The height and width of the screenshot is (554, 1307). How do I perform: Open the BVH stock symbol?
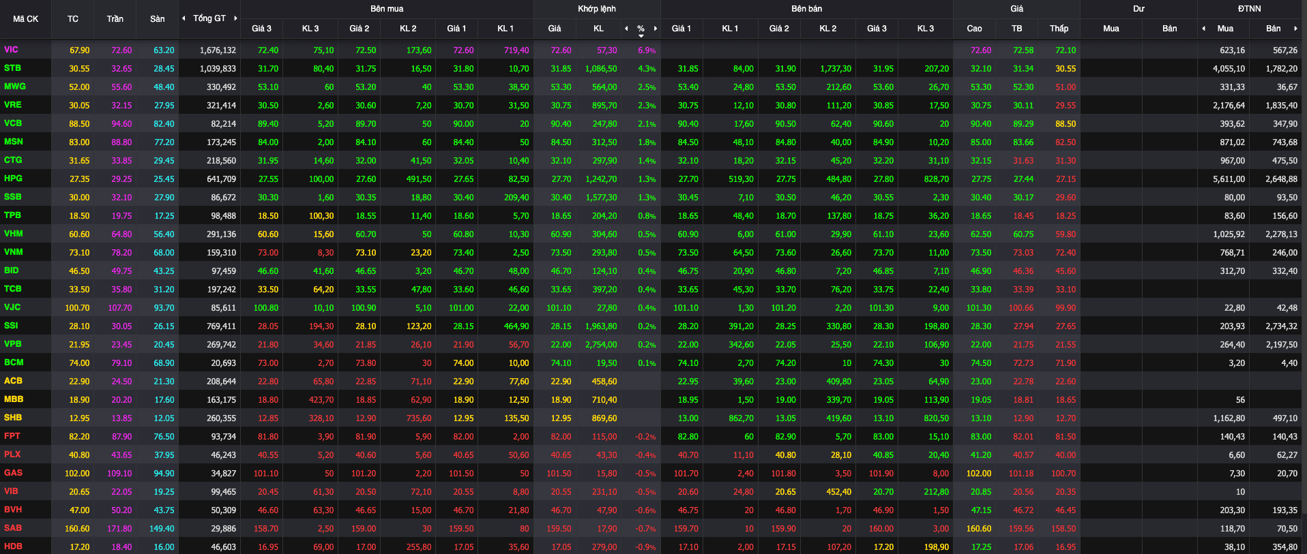[12, 510]
